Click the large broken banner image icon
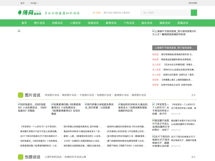This screenshot has width=215, height=161. click(19, 31)
